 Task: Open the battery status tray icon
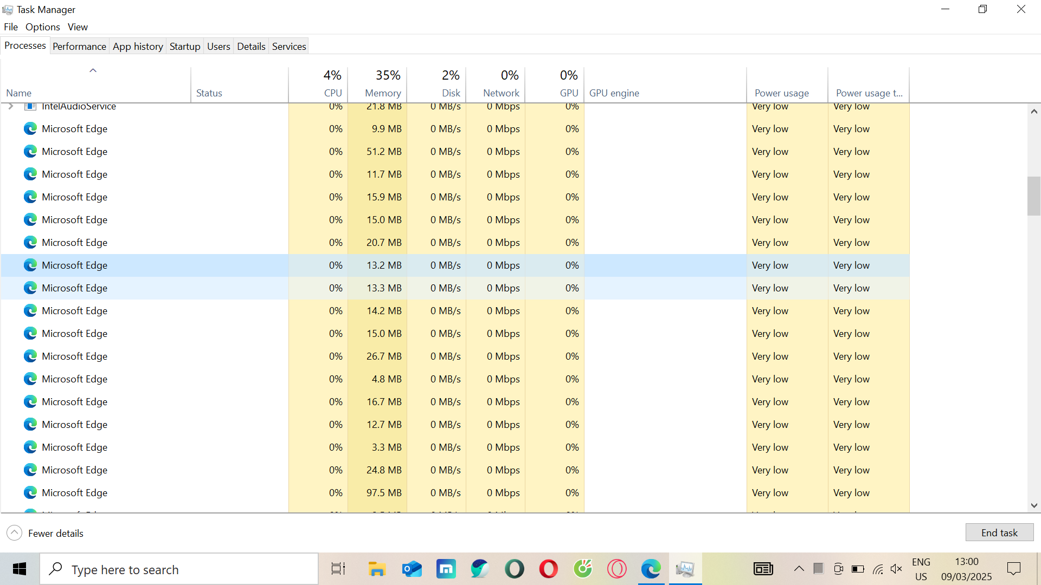[x=858, y=569]
